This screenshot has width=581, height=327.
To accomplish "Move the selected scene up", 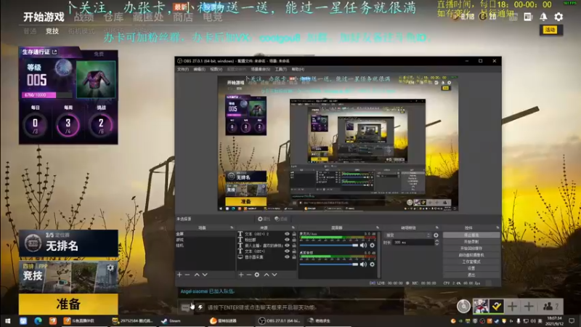I will point(197,275).
